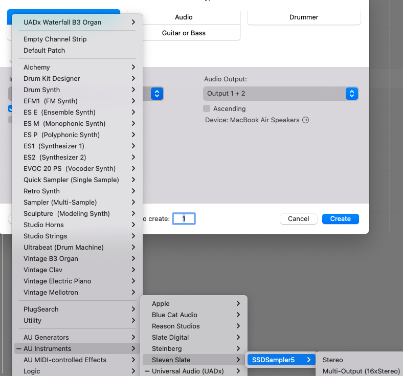Image resolution: width=403 pixels, height=376 pixels.
Task: Pick ES P (Polyphonic Synth) entry
Action: 77,135
